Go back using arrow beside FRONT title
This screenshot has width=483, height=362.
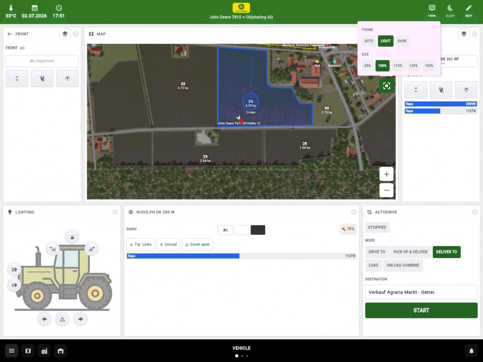tap(10, 34)
